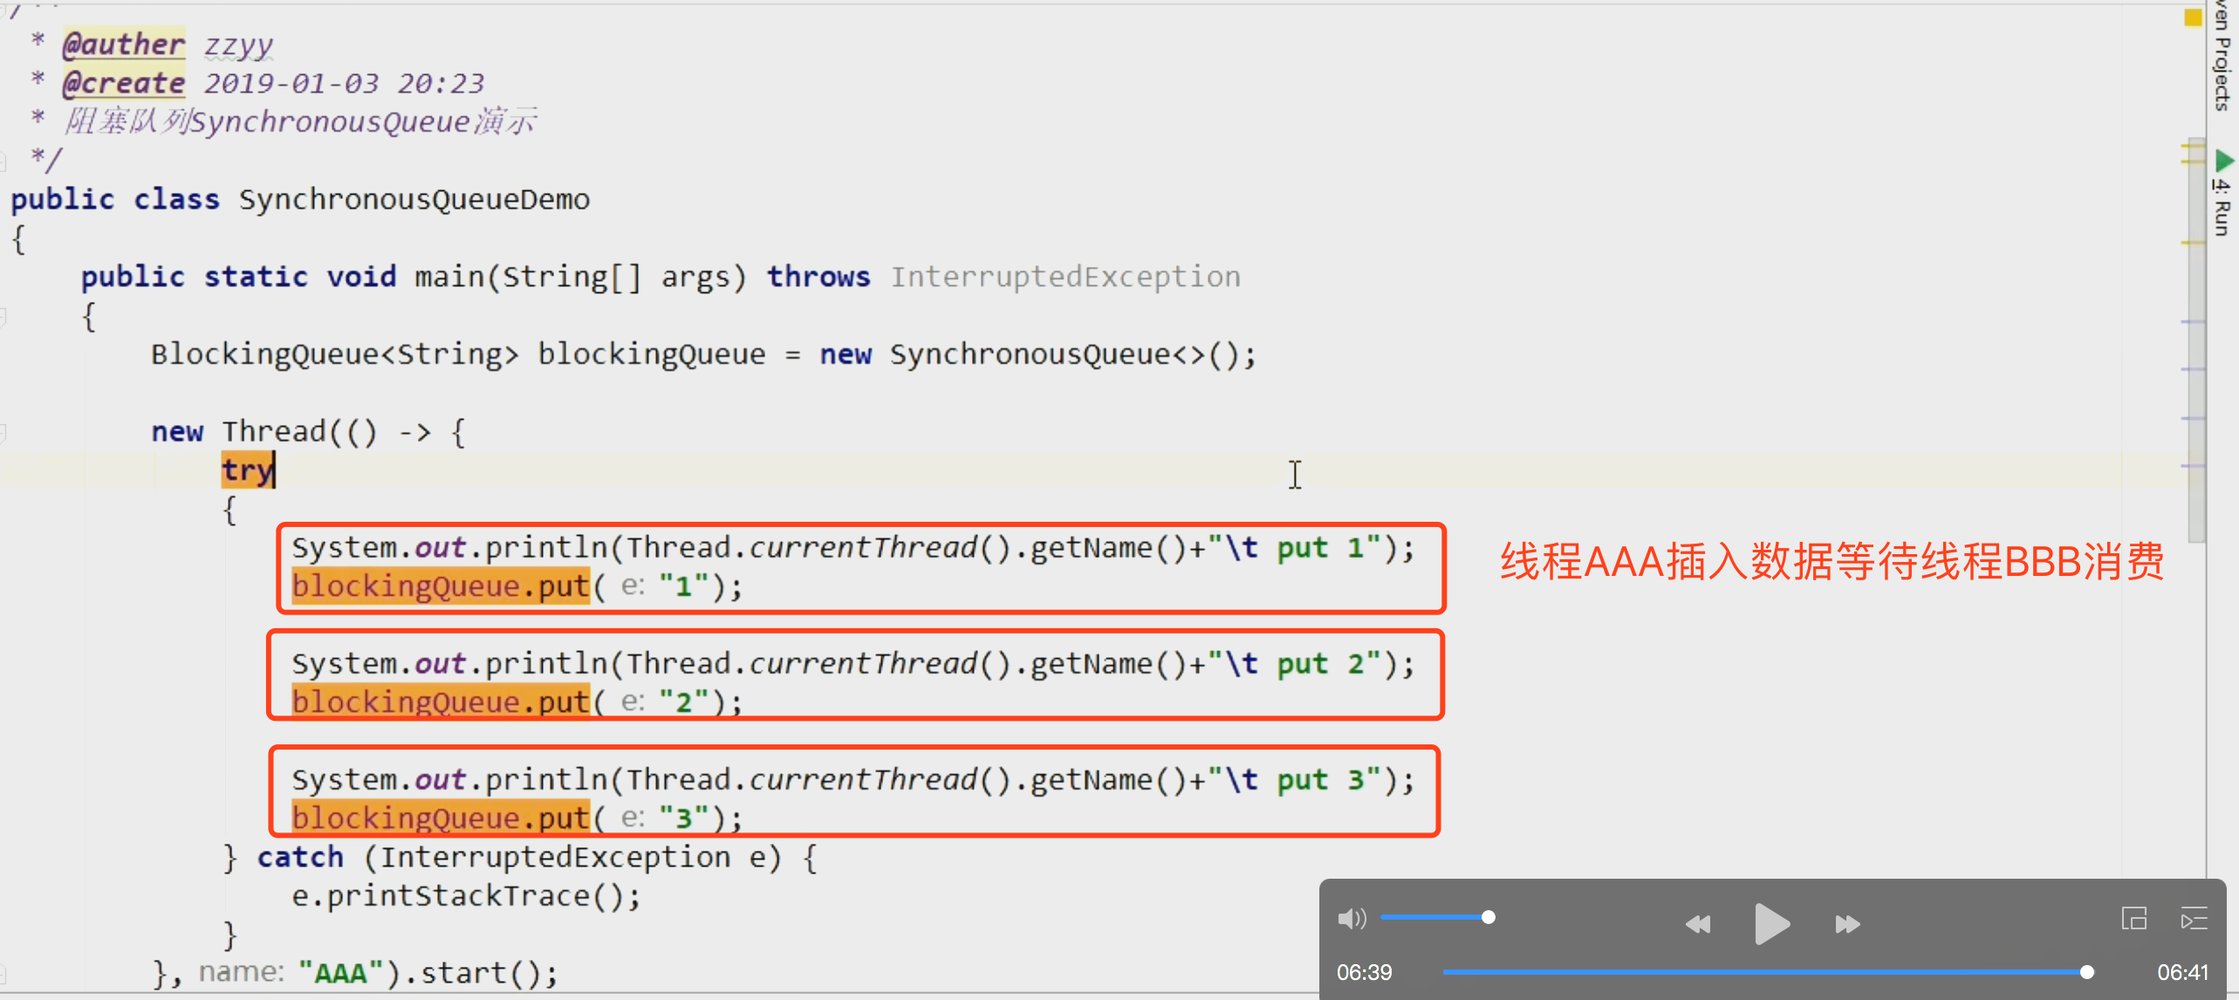2239x1000 pixels.
Task: Open the Run tool window tab
Action: (x=2222, y=208)
